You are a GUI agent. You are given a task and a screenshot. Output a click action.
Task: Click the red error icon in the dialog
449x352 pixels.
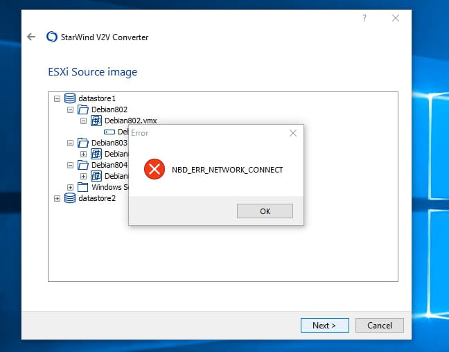pos(155,169)
